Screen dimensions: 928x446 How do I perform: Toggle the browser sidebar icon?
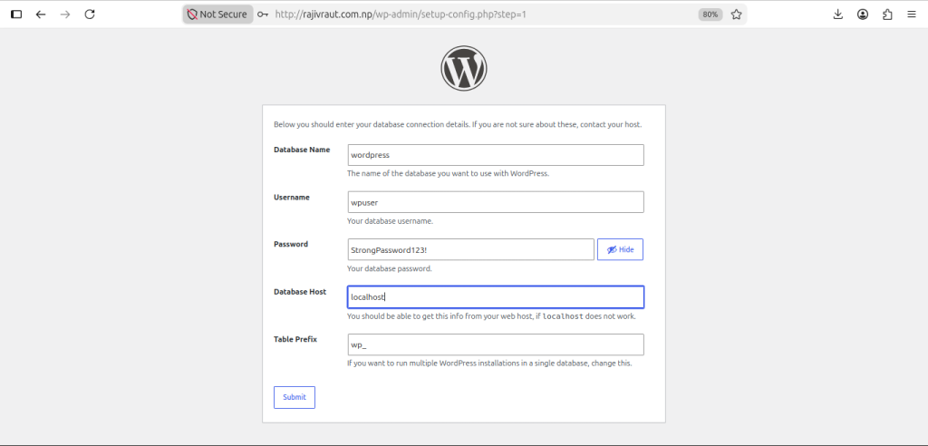16,15
